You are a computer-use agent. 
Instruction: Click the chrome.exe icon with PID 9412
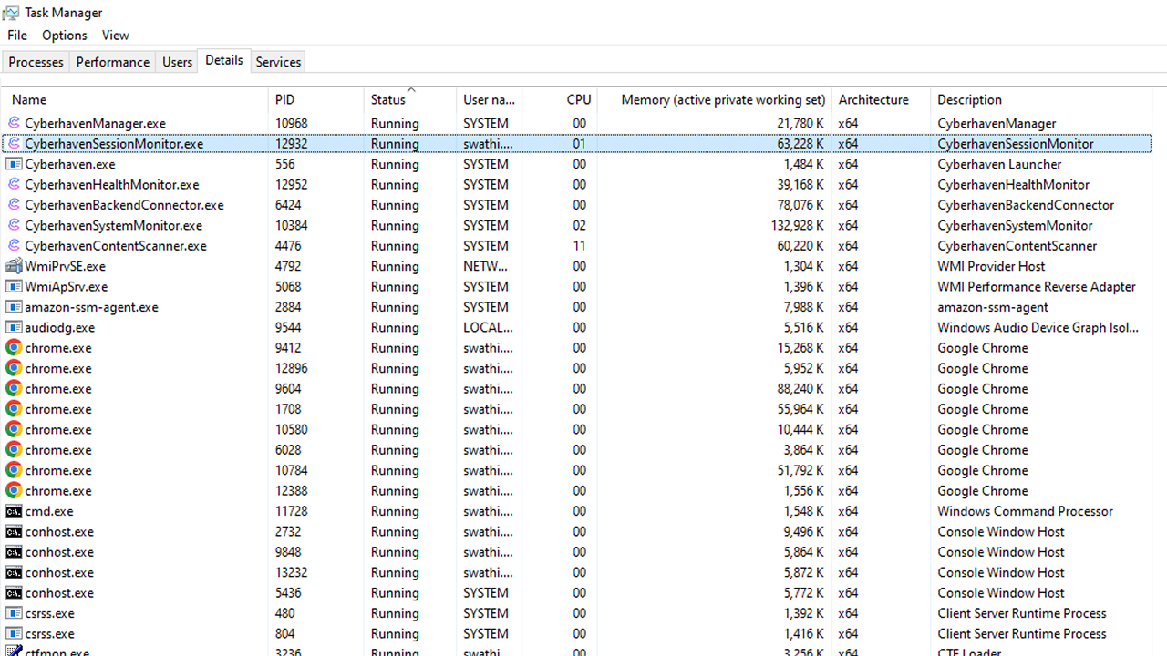tap(14, 348)
